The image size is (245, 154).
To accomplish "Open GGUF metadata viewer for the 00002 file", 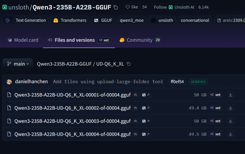I will pyautogui.click(x=146, y=108).
